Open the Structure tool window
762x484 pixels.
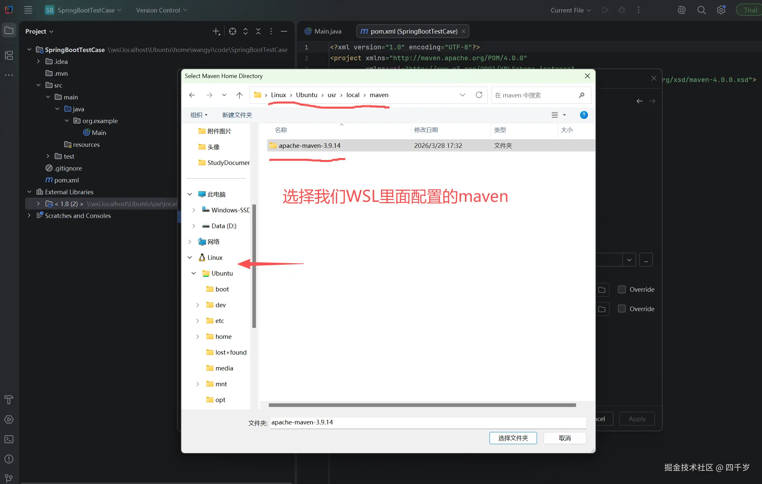(x=9, y=55)
